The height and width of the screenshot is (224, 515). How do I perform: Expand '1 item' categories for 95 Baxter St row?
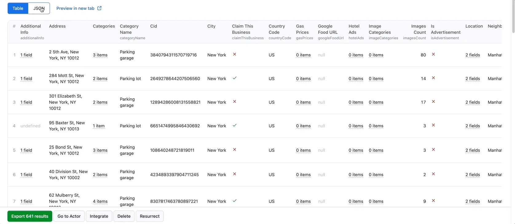click(x=99, y=126)
